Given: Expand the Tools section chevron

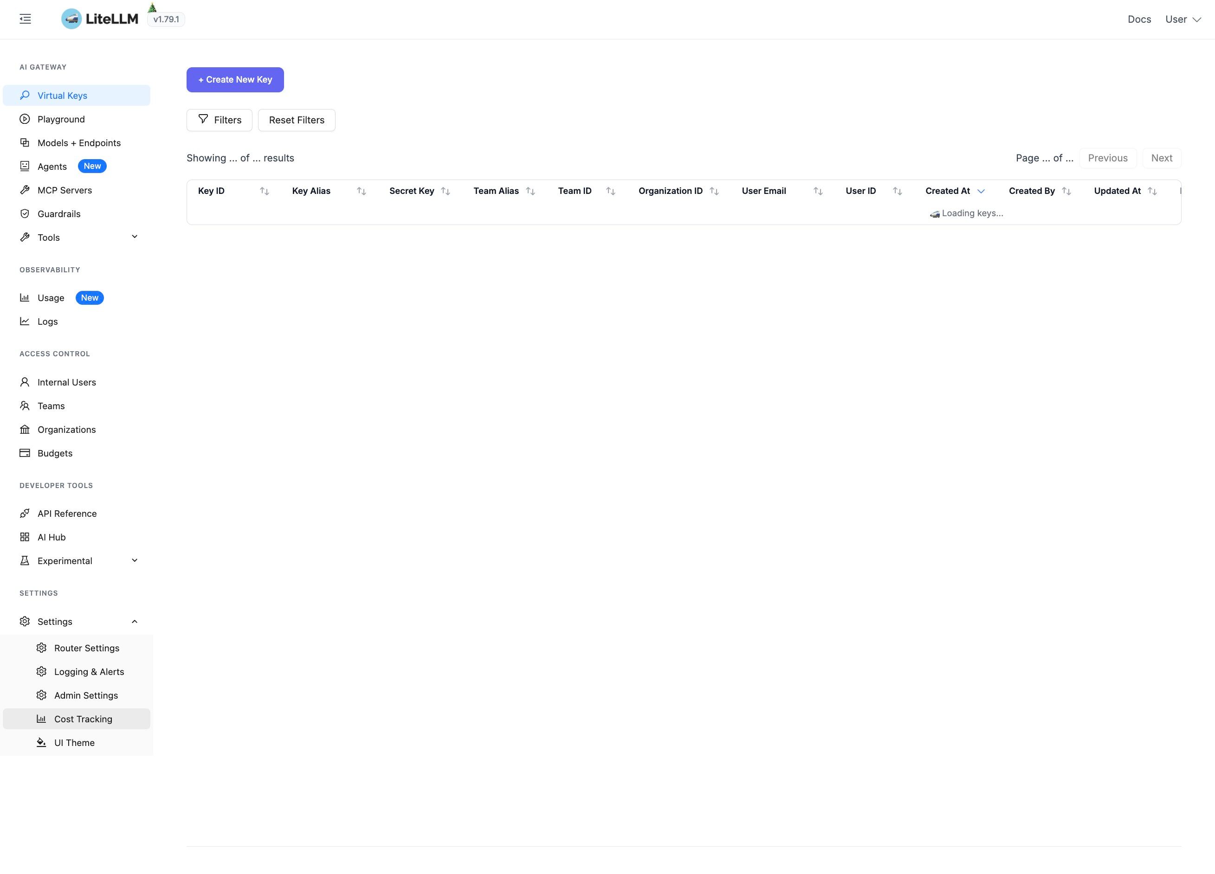Looking at the screenshot, I should tap(135, 236).
